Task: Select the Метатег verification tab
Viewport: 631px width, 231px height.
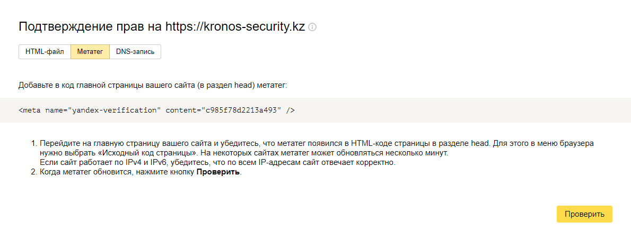Action: pyautogui.click(x=90, y=52)
